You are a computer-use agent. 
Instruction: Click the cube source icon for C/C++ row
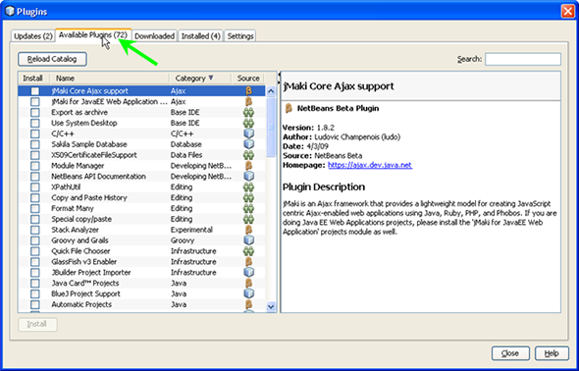pyautogui.click(x=249, y=133)
